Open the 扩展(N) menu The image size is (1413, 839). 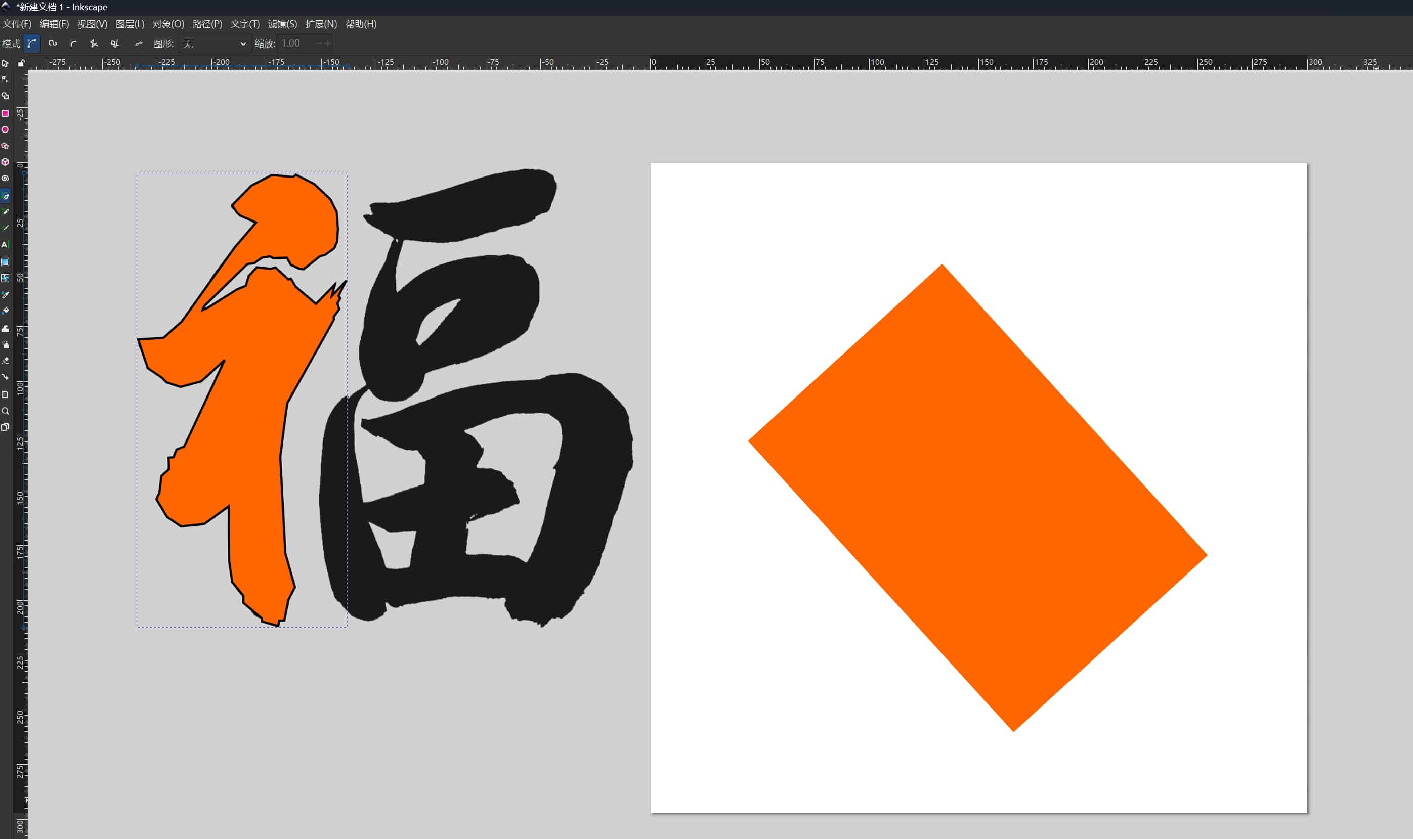tap(321, 24)
